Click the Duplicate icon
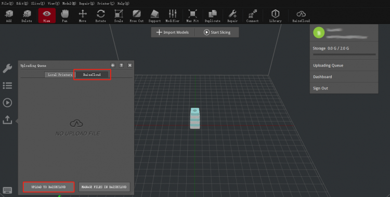 point(212,16)
